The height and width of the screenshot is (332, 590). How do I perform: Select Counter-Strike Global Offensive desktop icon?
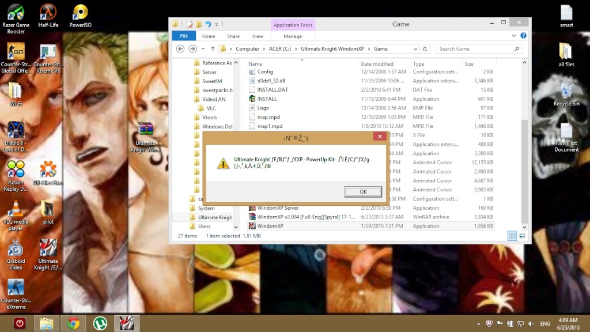pyautogui.click(x=16, y=58)
